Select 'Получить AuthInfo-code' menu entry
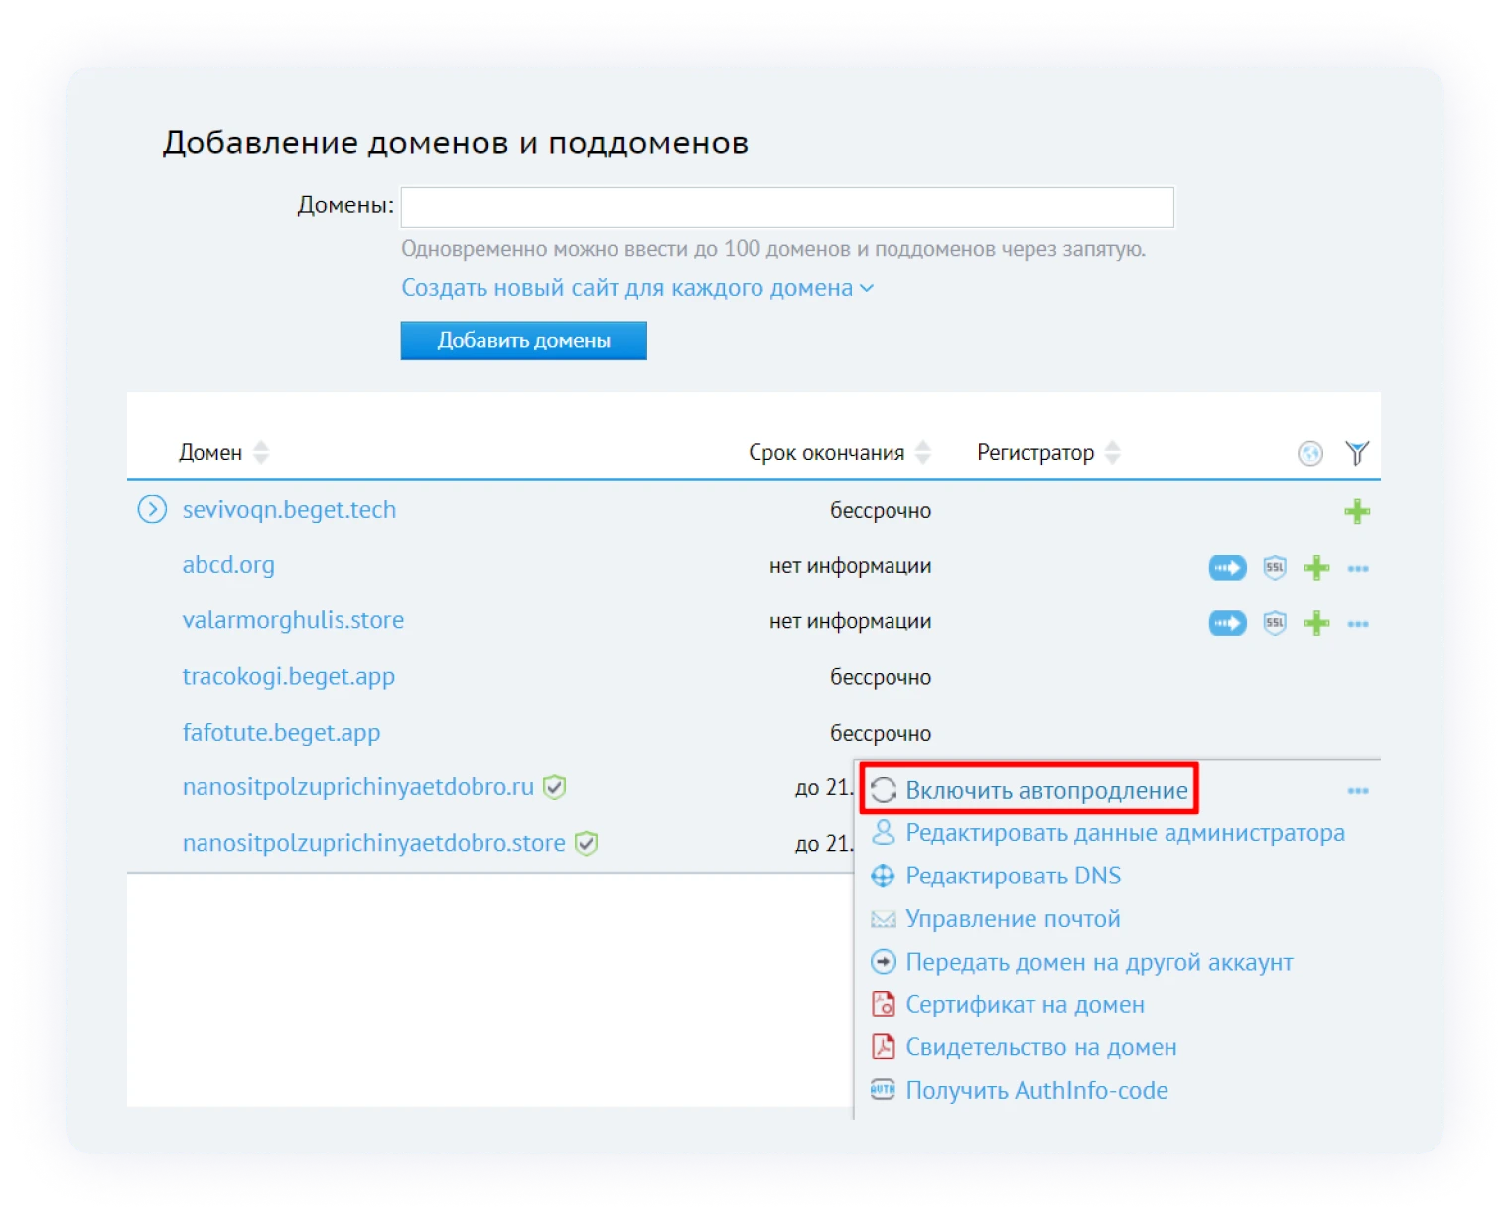Image resolution: width=1510 pixels, height=1220 pixels. [x=1035, y=1090]
